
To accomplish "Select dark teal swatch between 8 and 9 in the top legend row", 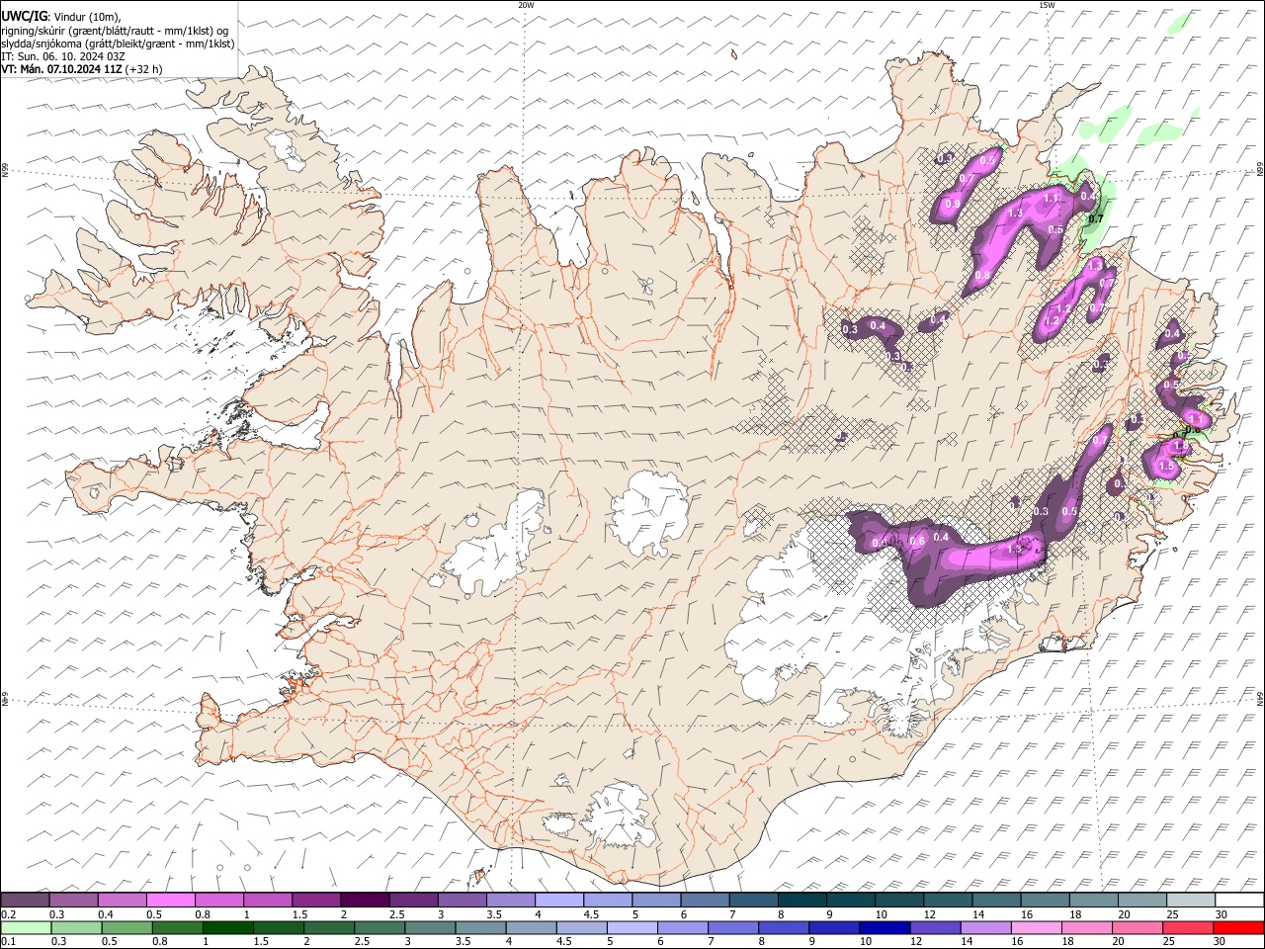I will (x=801, y=901).
